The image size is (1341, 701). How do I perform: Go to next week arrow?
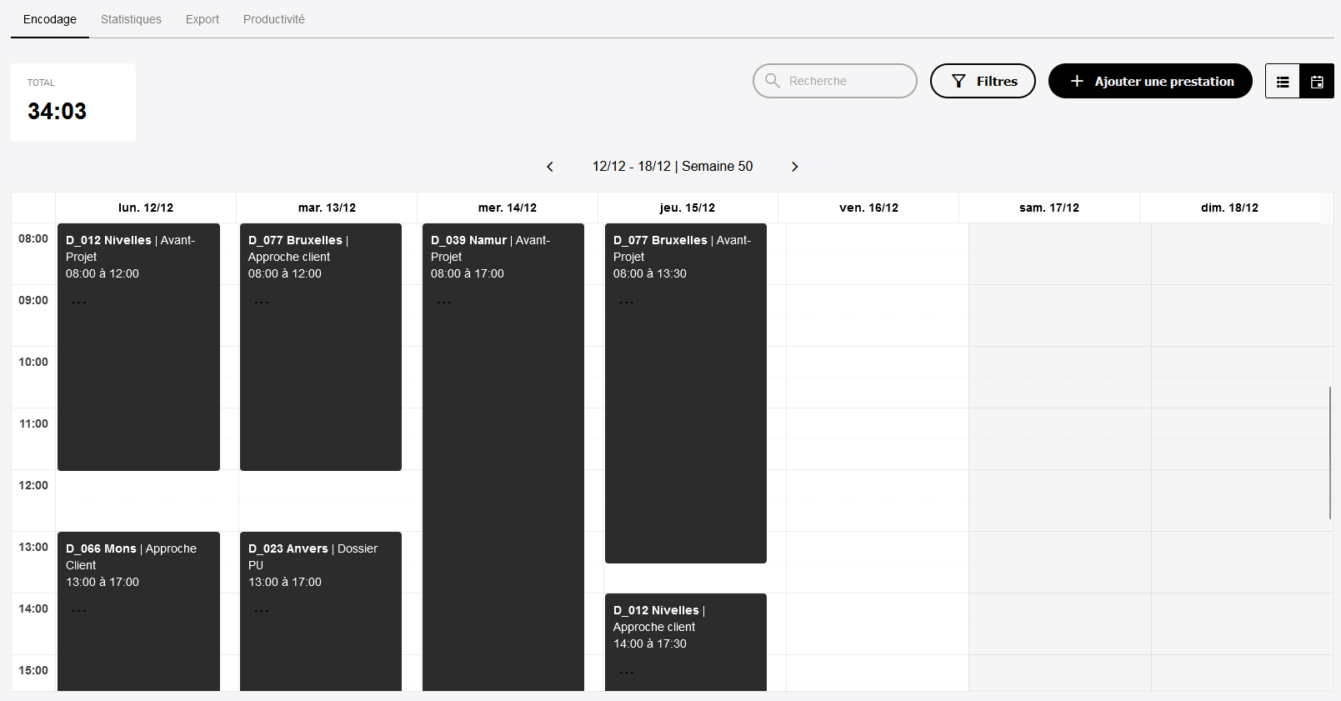[794, 167]
